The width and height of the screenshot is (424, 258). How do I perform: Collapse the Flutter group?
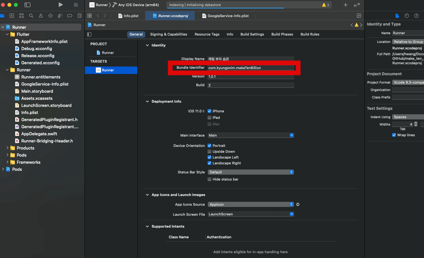(x=7, y=34)
